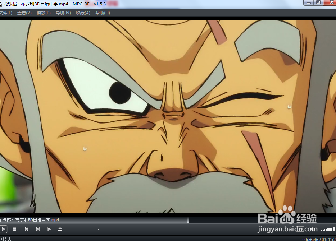Close the MPC-BE window
Viewport: 336px width, 241px height.
(x=330, y=3)
